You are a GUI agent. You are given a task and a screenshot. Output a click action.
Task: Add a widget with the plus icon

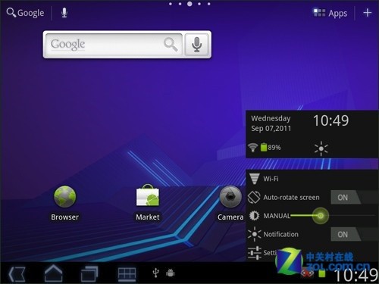click(x=367, y=13)
